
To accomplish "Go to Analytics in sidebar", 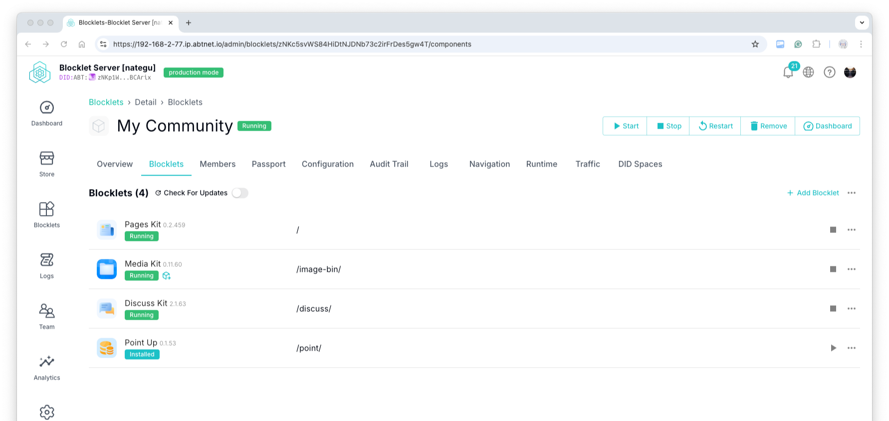I will tap(47, 368).
